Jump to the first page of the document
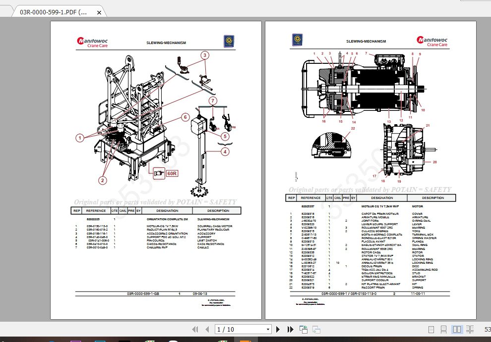The width and height of the screenshot is (491, 342). click(195, 329)
